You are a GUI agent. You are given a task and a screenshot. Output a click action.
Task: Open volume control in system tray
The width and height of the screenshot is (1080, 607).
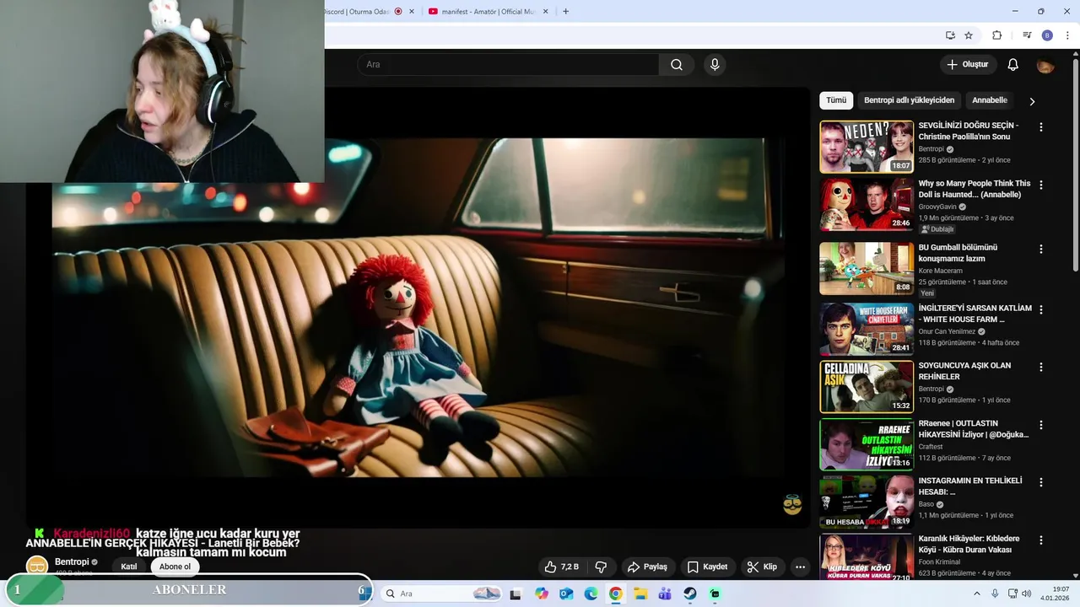[1027, 594]
